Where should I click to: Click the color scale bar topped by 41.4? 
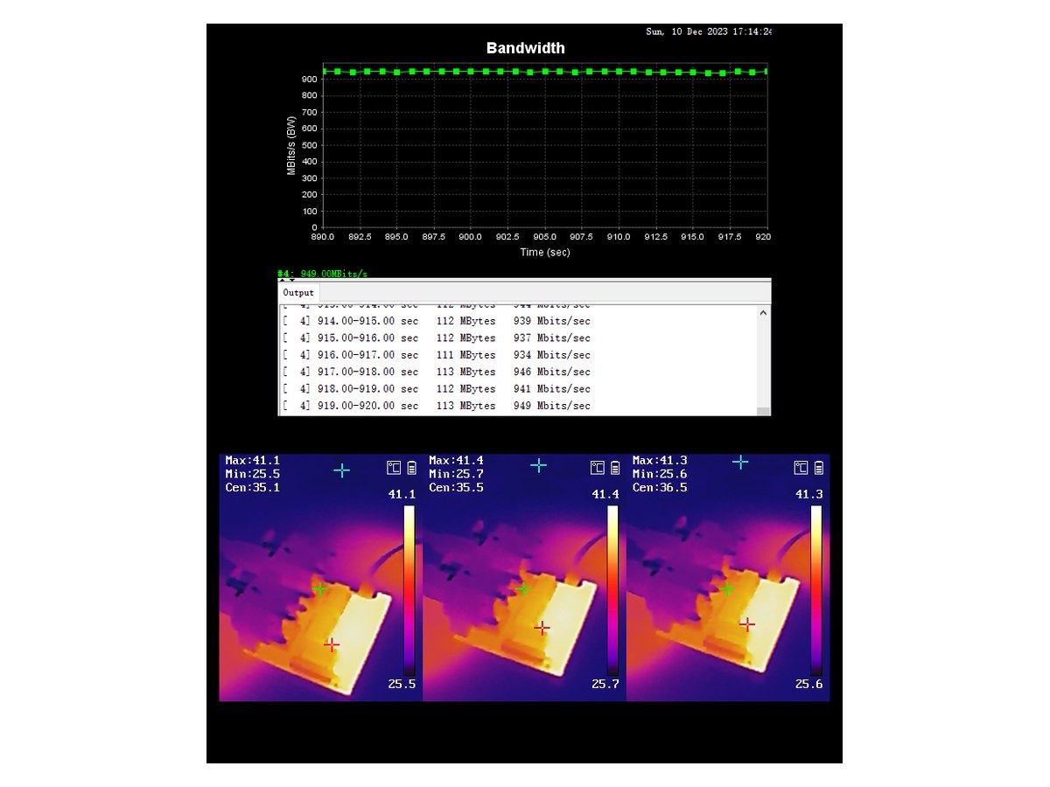(x=612, y=590)
